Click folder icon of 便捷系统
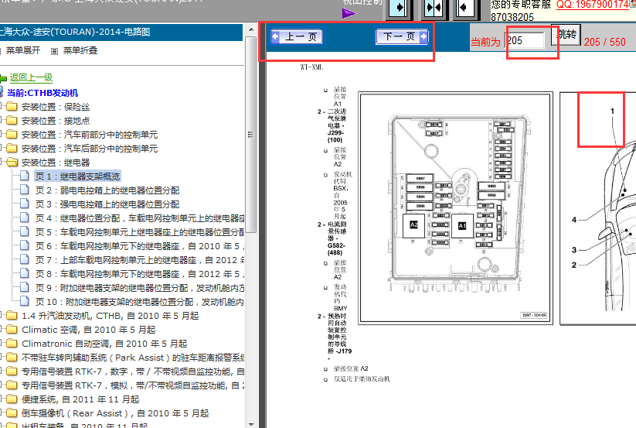Image resolution: width=636 pixels, height=428 pixels. (x=12, y=399)
